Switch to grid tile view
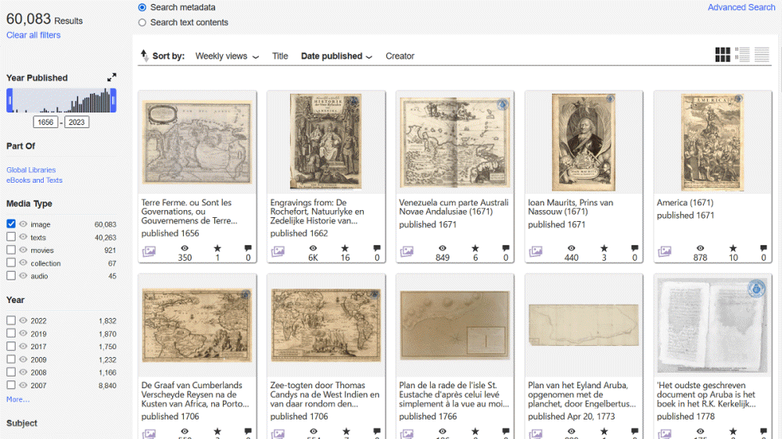The width and height of the screenshot is (782, 439). tap(723, 55)
